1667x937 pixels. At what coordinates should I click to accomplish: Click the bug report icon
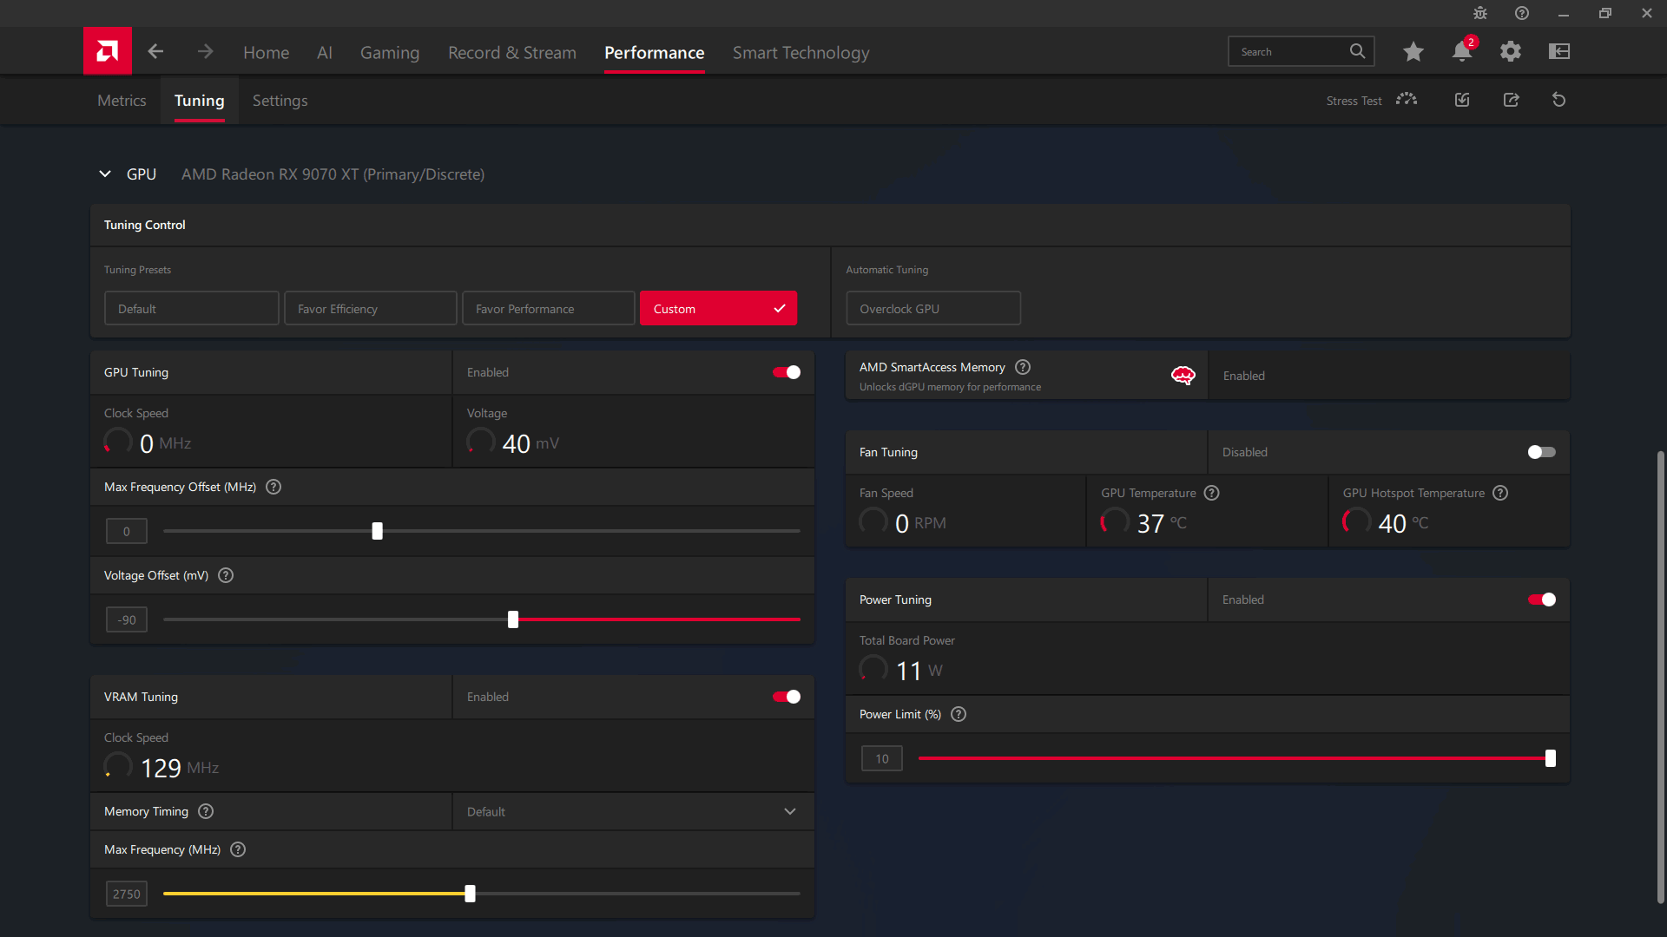[1480, 13]
